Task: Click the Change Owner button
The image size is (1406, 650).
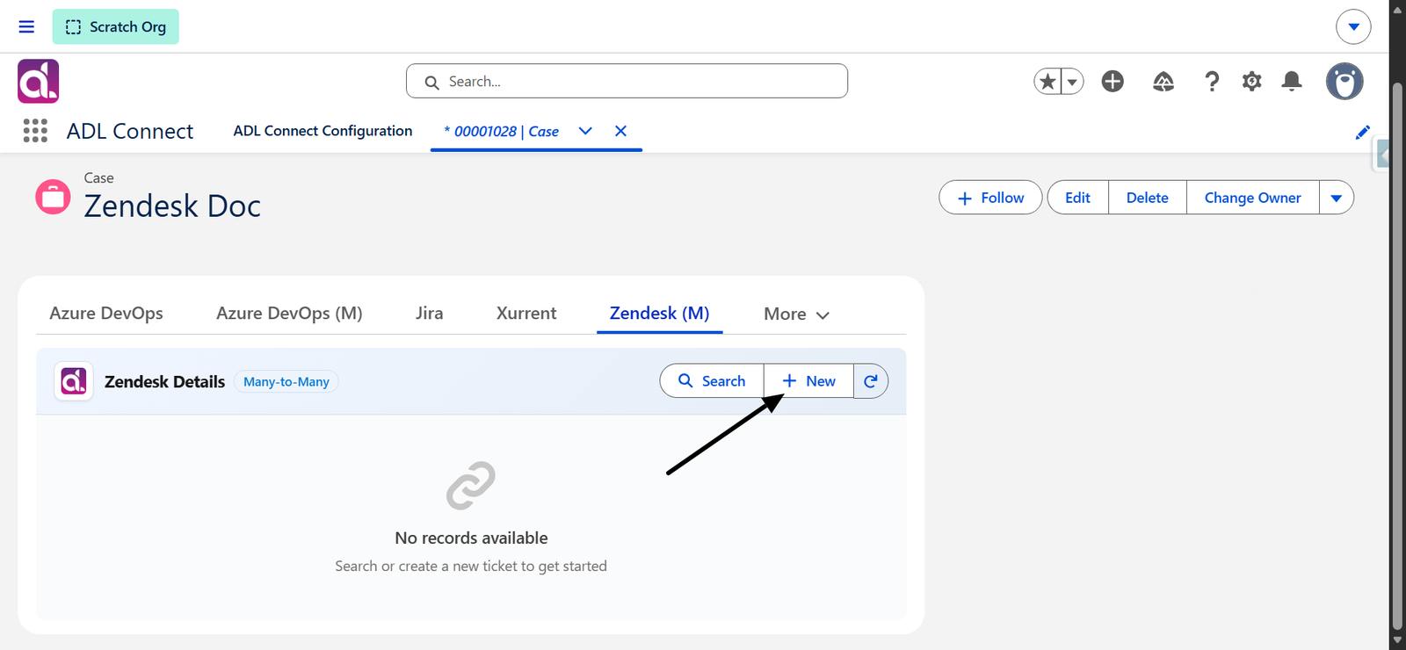Action: tap(1253, 198)
